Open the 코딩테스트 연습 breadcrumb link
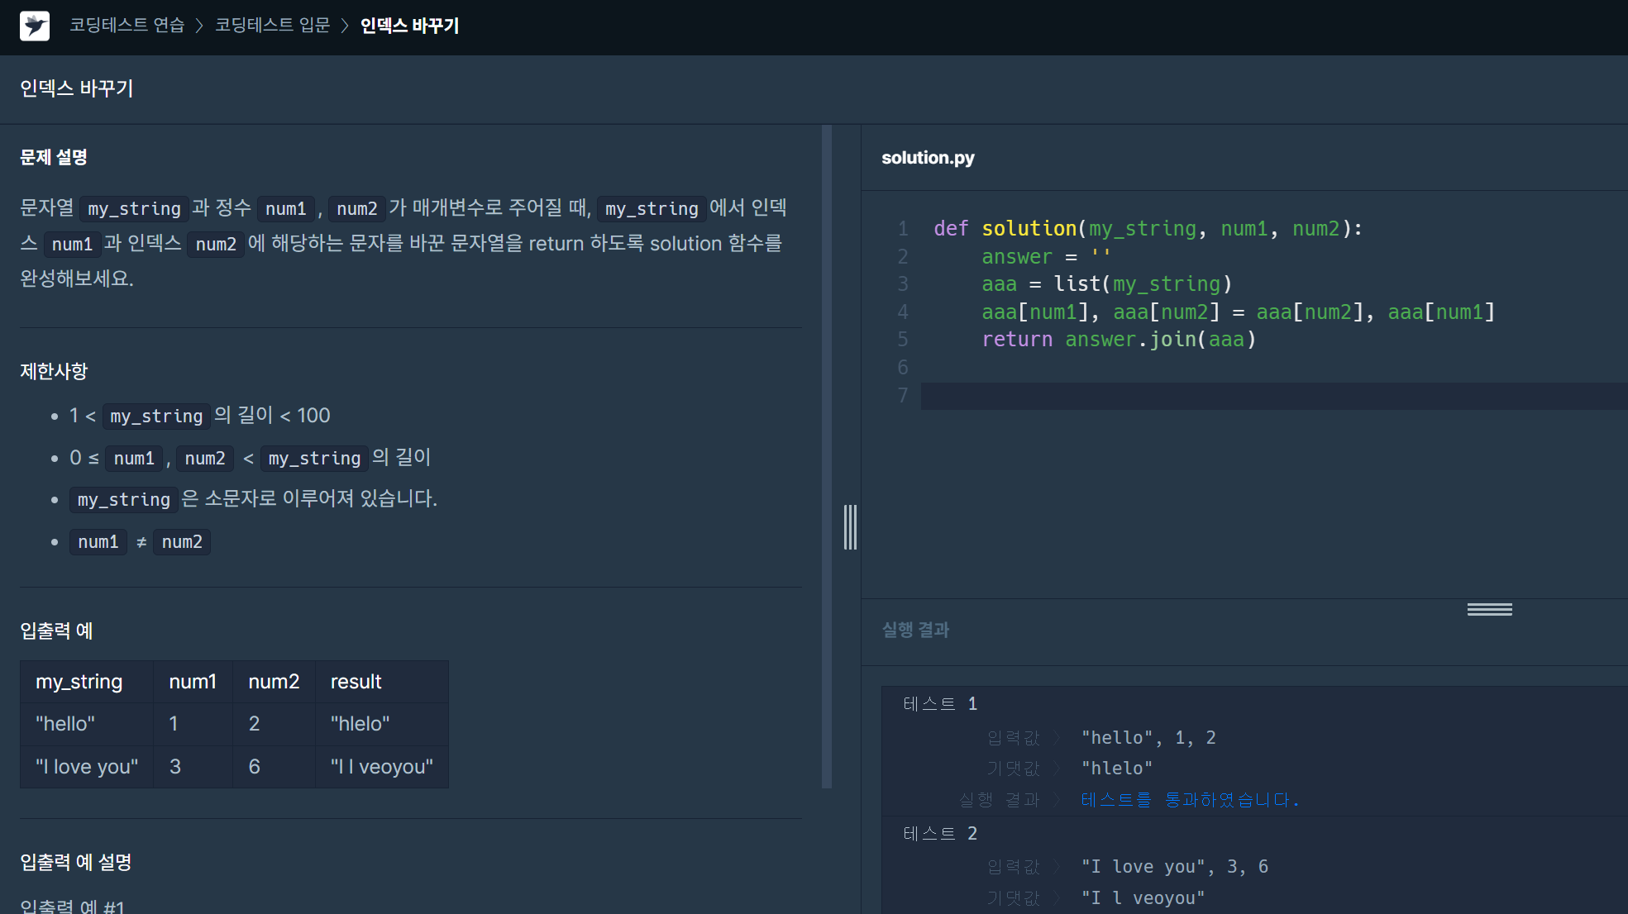Screen dimensions: 1628x914 [127, 26]
